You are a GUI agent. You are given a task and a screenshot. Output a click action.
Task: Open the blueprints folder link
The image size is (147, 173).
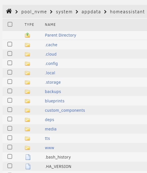55,101
